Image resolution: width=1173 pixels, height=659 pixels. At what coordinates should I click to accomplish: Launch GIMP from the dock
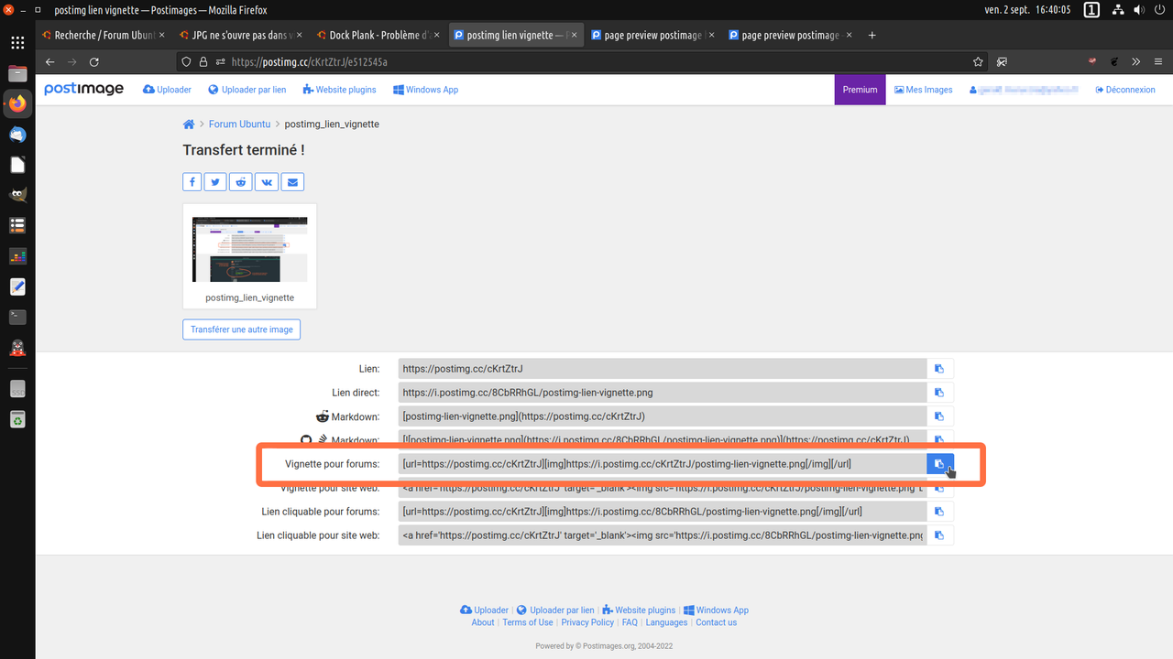[x=17, y=195]
